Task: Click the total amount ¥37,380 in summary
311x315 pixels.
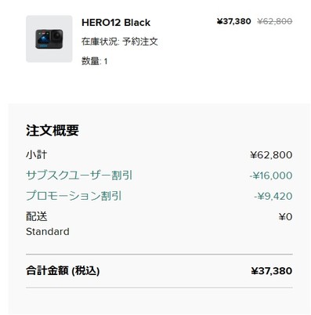Action: [x=272, y=271]
